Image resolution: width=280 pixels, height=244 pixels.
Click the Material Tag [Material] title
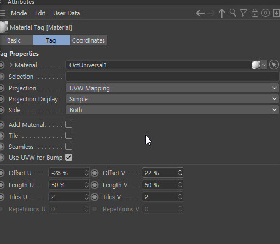[x=41, y=27]
